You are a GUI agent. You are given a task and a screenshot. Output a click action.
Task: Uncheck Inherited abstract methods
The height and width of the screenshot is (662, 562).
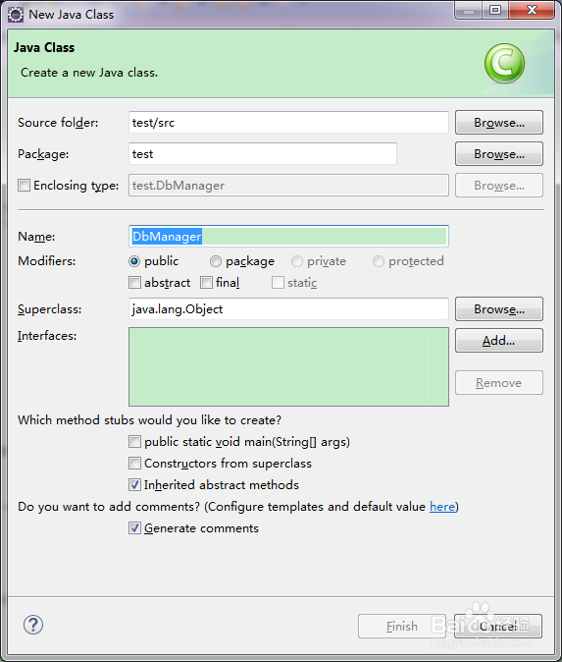135,484
